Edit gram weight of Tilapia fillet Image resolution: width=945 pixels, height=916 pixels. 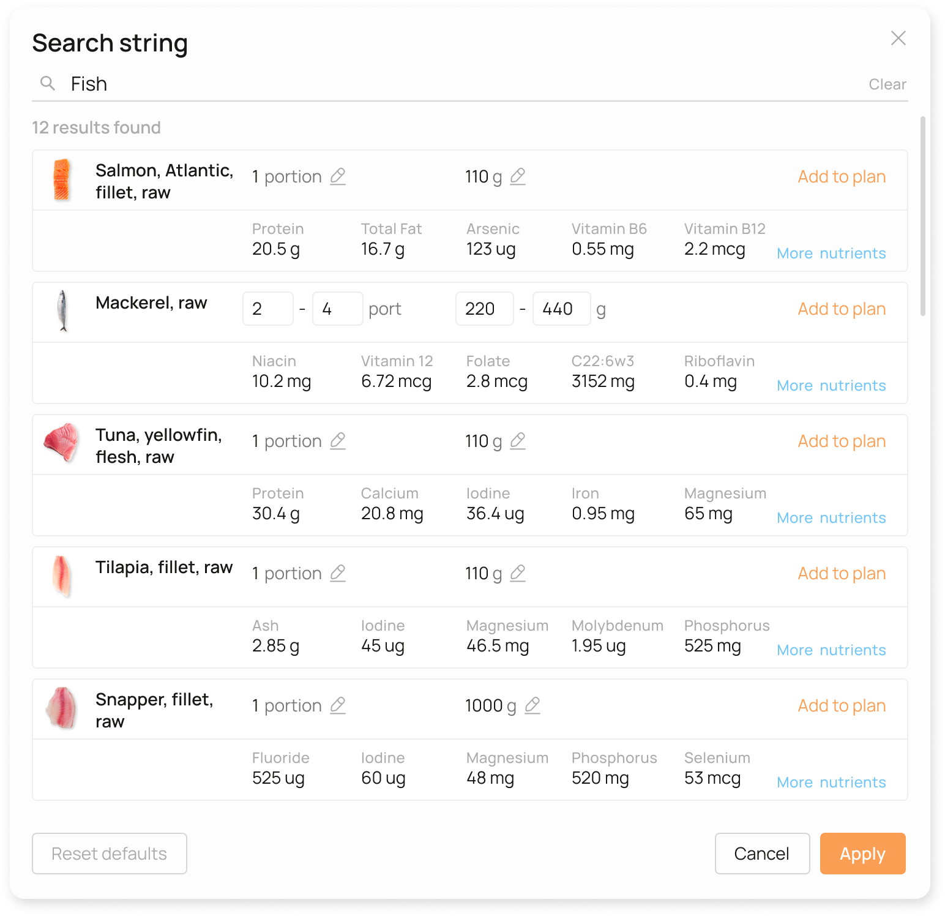point(518,573)
